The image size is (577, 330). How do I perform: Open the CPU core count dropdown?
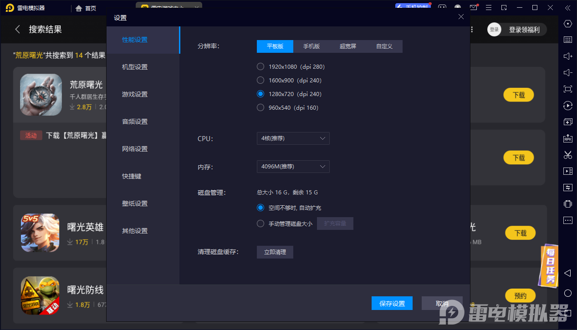click(x=293, y=138)
